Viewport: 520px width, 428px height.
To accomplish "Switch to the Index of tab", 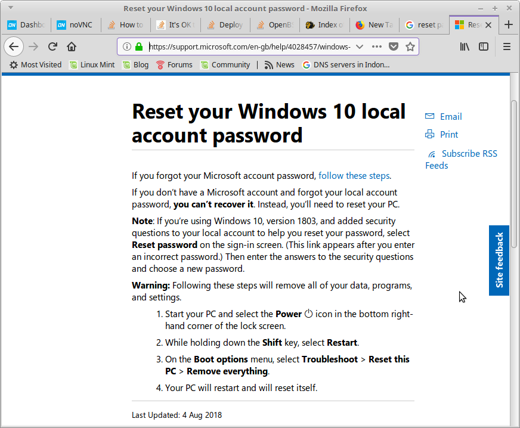I will pyautogui.click(x=324, y=25).
